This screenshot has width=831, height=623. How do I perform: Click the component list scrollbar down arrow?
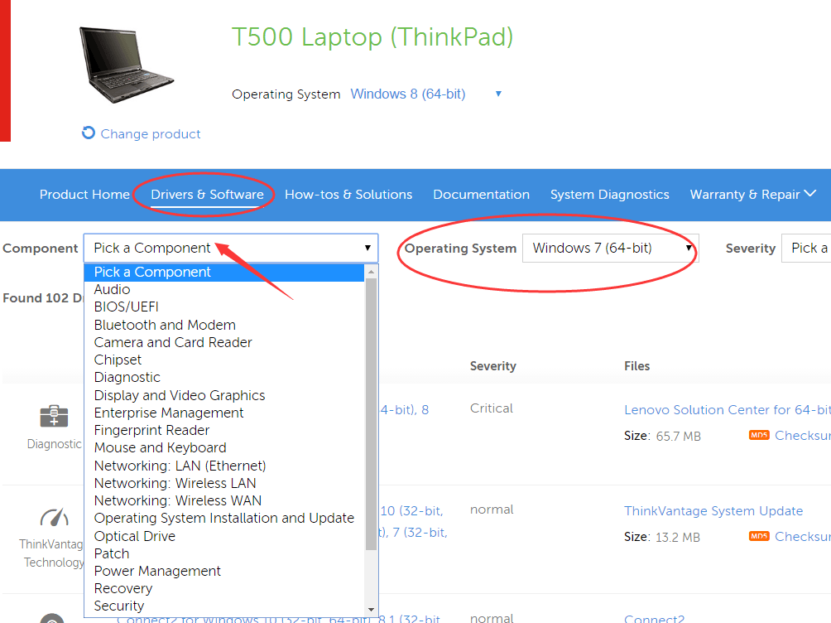pos(371,609)
